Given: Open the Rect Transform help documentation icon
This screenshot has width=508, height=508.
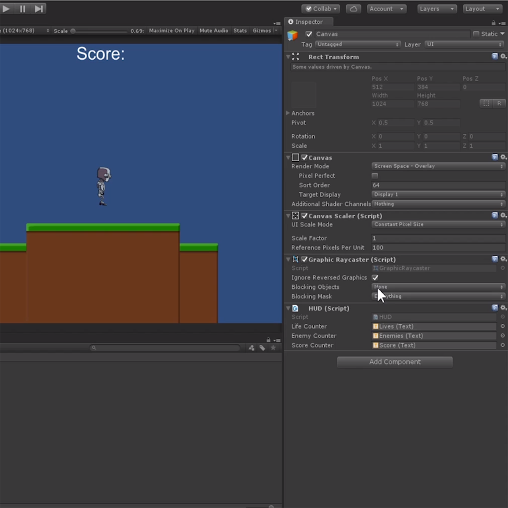Looking at the screenshot, I should coord(495,56).
